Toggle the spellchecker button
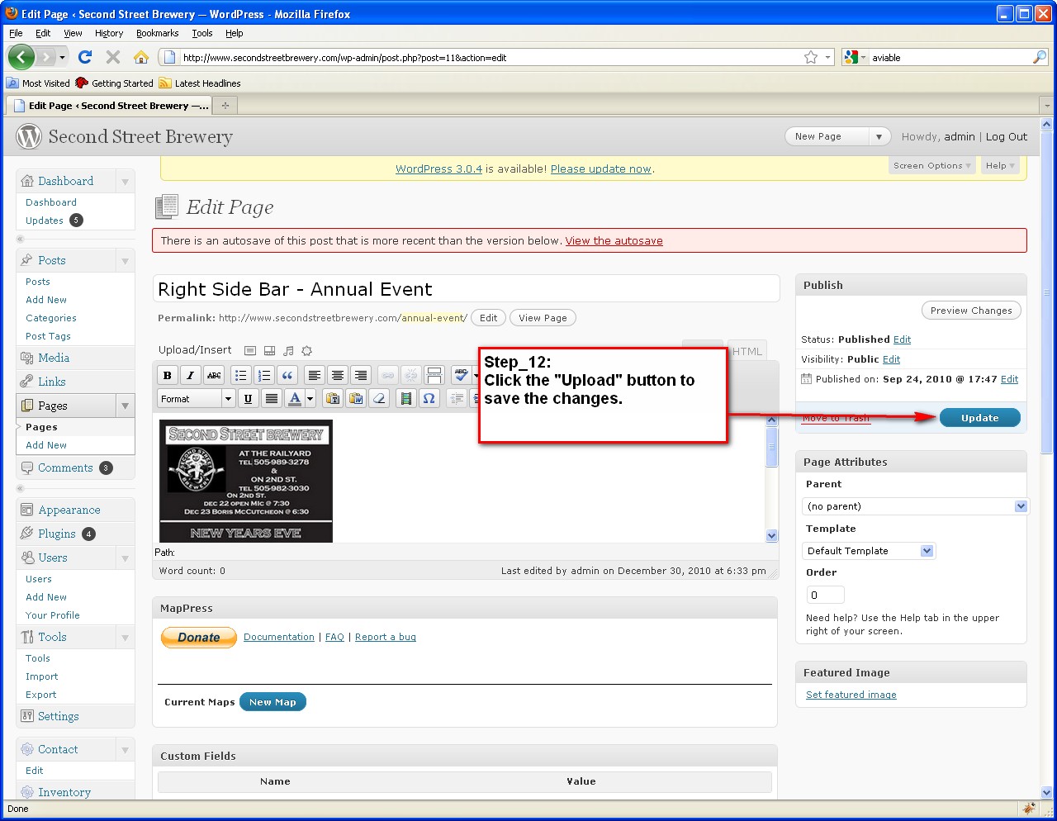Screen dimensions: 1057x821 tap(461, 375)
